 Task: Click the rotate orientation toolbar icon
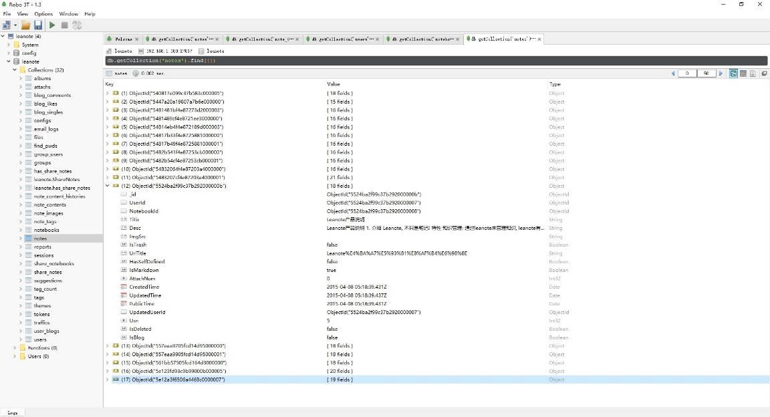pos(77,25)
